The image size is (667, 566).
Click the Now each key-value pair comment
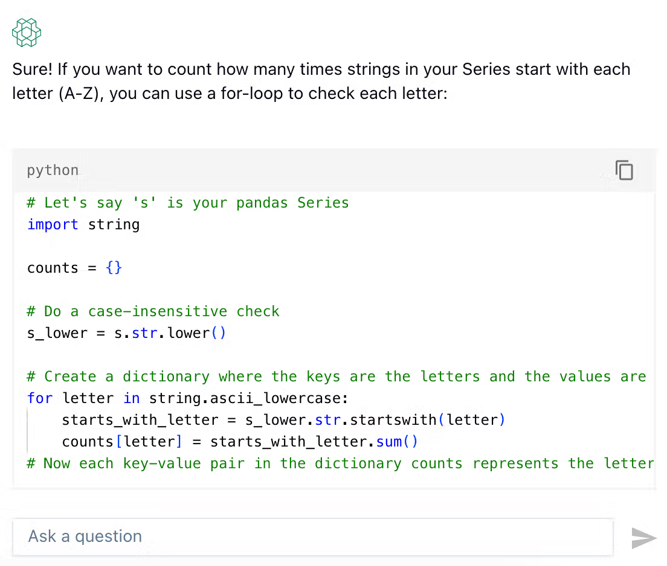(x=340, y=463)
